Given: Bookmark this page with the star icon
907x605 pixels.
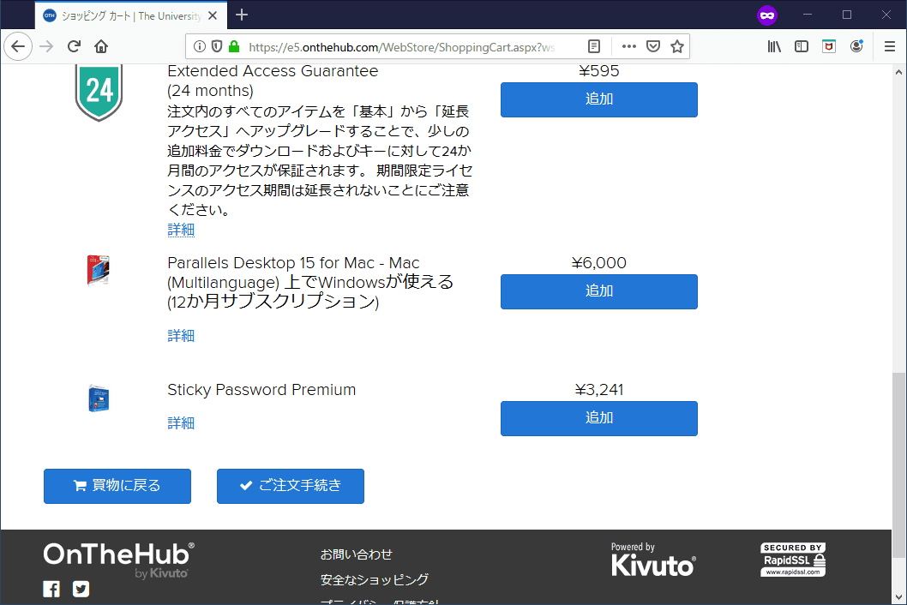Looking at the screenshot, I should (677, 46).
